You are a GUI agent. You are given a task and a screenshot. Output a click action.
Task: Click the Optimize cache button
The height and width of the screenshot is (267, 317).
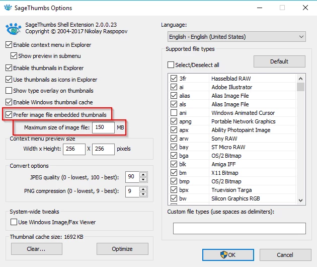(x=122, y=249)
